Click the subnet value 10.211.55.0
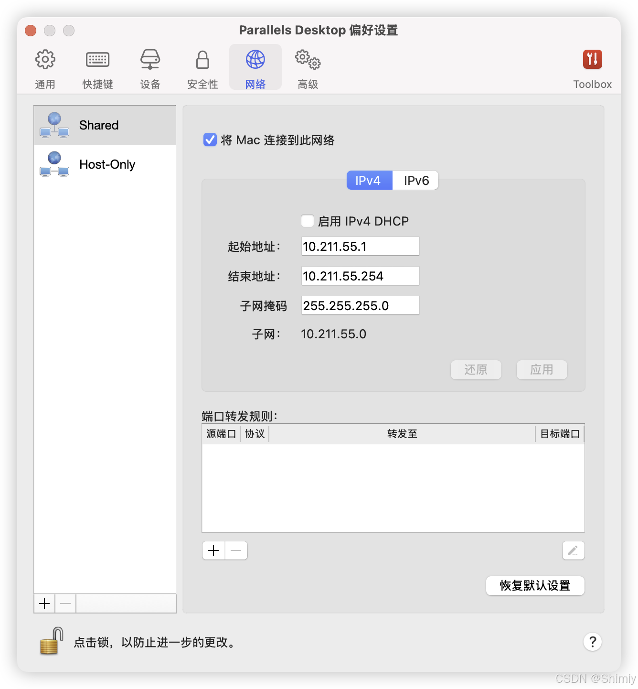638x689 pixels. tap(333, 334)
